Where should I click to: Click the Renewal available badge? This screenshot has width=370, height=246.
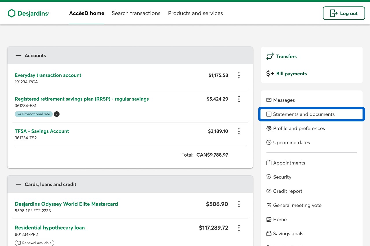[34, 243]
